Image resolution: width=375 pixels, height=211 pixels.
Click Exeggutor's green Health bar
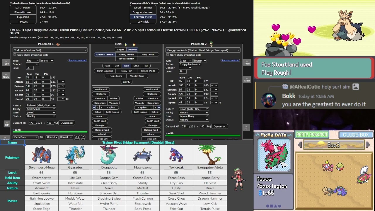203,136
